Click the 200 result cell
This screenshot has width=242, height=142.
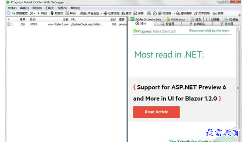point(22,24)
